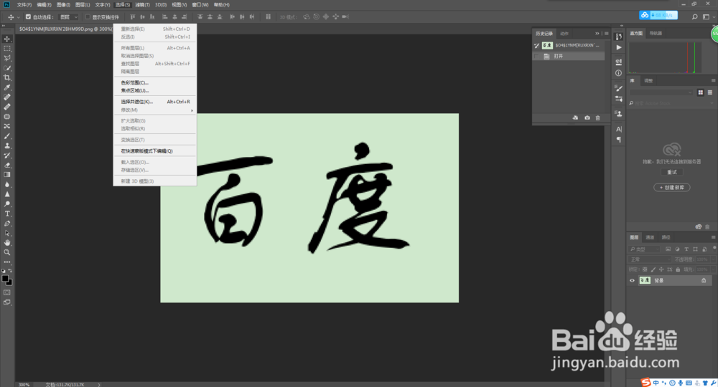Screen dimensions: 718x387
Task: Switch library to grid view icon
Action: (x=700, y=92)
